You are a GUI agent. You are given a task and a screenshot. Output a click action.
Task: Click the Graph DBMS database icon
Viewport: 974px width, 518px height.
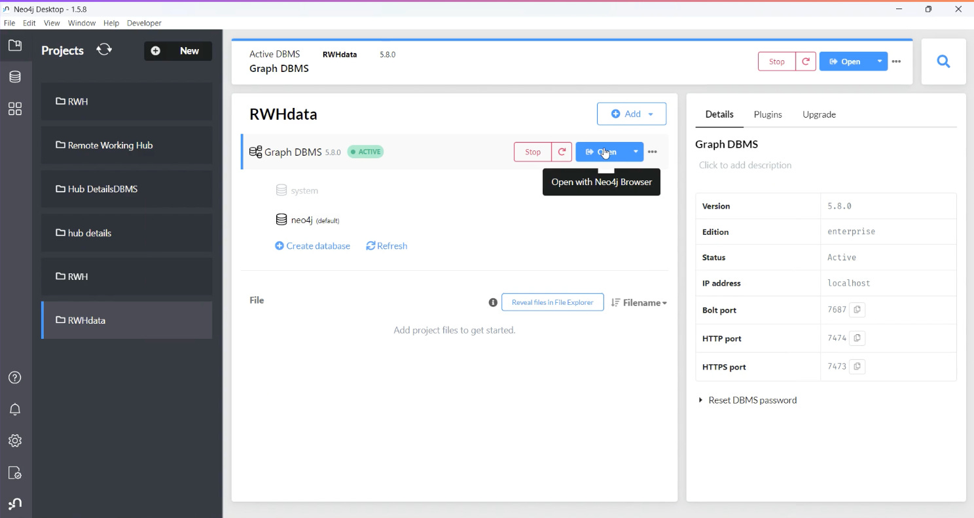(x=255, y=152)
